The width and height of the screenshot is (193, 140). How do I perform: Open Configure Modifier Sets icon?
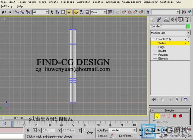tap(186, 99)
